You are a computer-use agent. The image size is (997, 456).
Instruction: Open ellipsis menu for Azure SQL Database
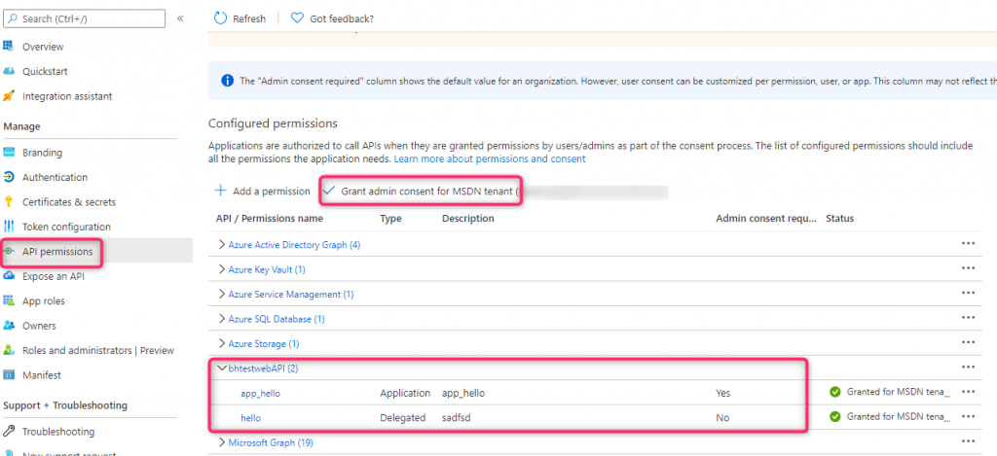coord(969,318)
